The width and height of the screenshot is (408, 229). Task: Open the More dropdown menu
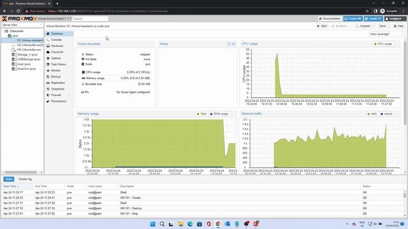tap(384, 26)
